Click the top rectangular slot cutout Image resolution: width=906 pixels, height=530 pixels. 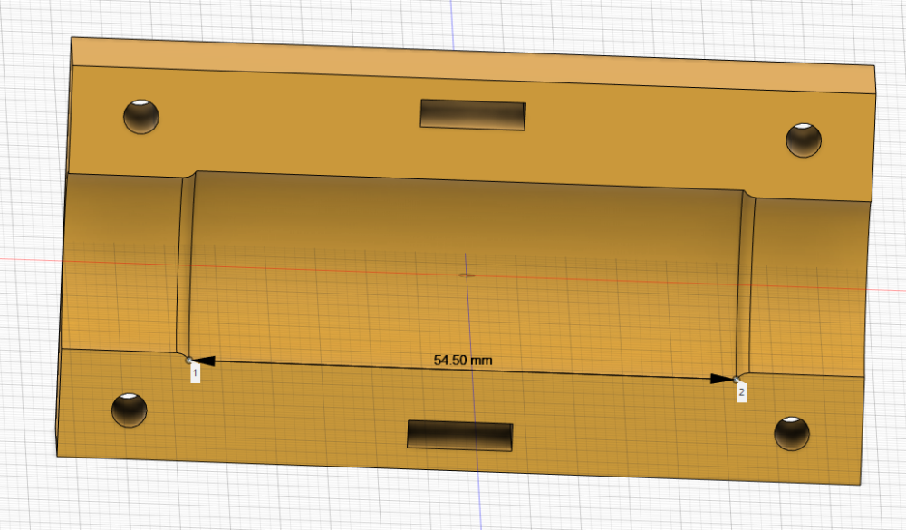pos(473,115)
